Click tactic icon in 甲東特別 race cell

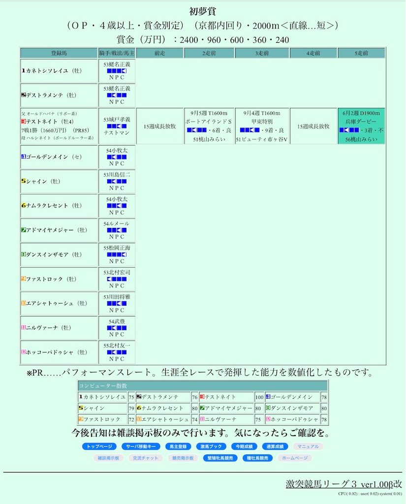click(250, 130)
